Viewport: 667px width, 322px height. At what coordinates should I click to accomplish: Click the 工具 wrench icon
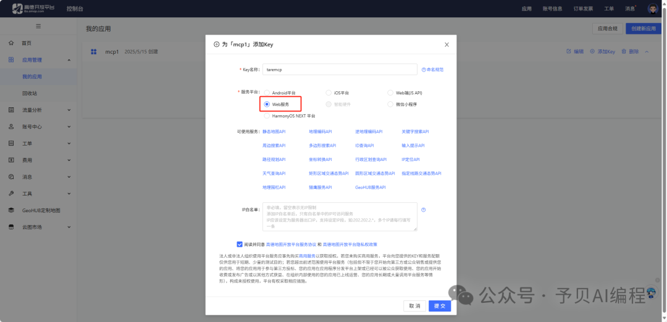point(12,194)
